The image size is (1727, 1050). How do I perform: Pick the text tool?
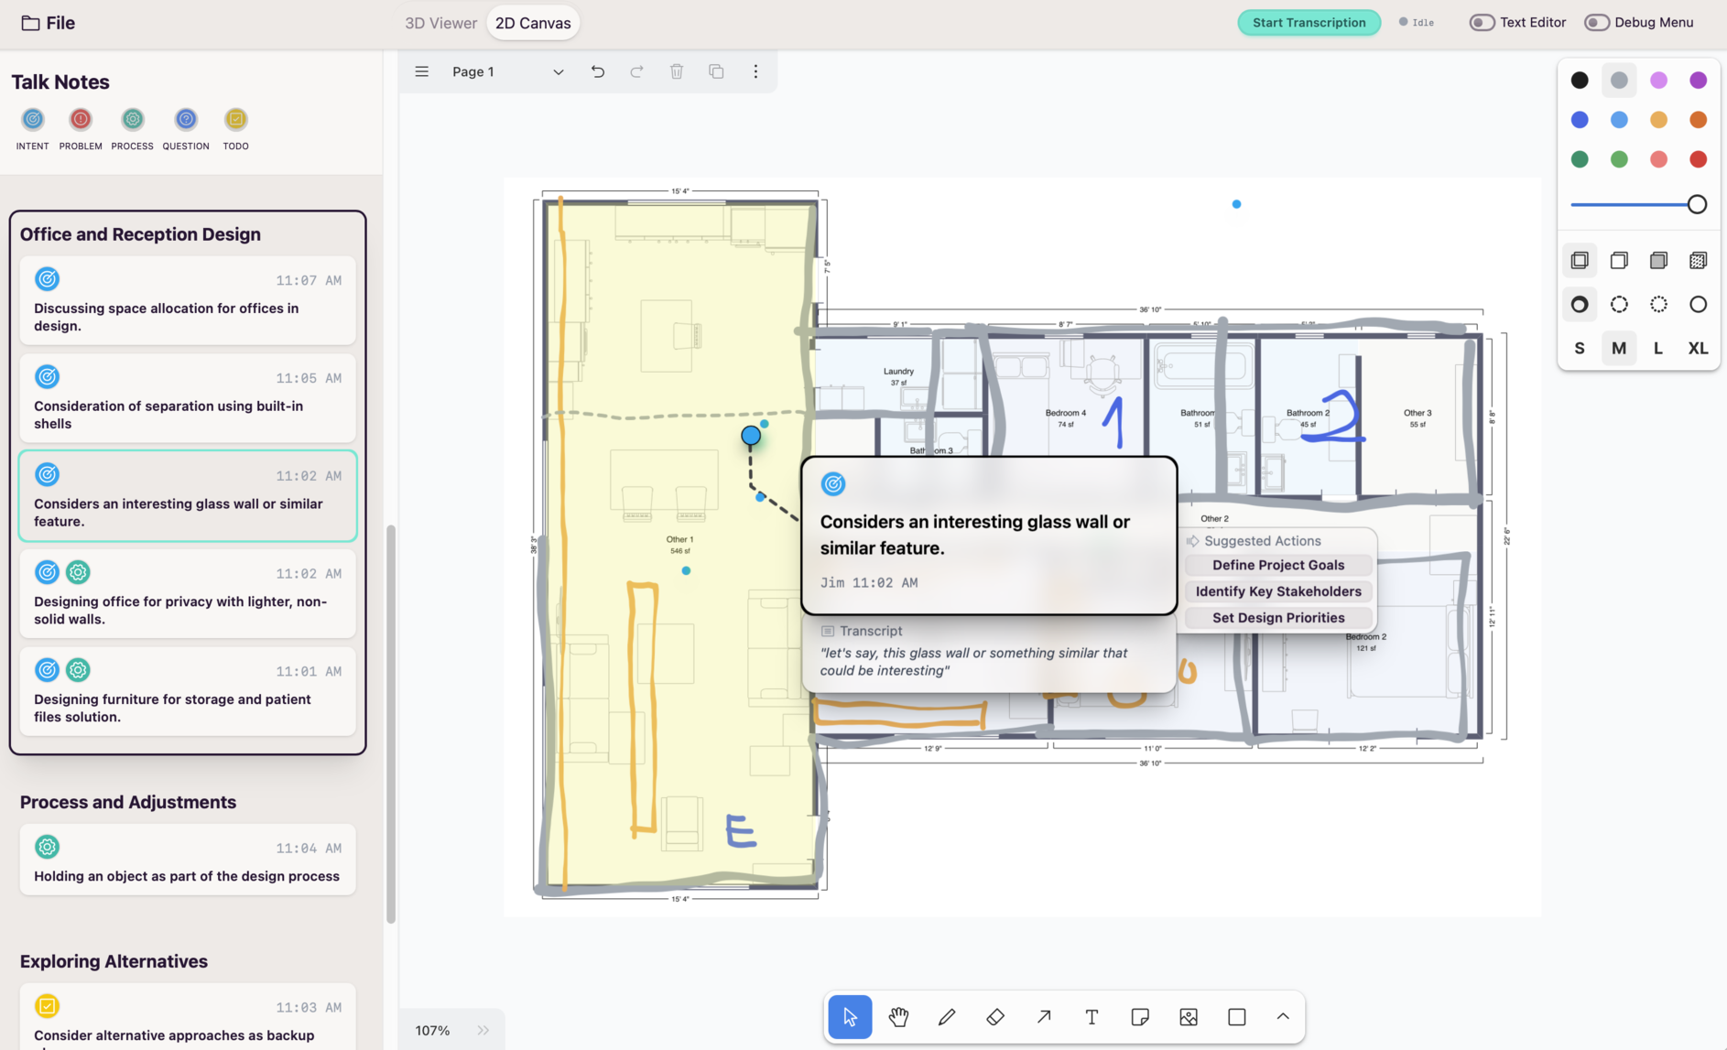1092,1017
